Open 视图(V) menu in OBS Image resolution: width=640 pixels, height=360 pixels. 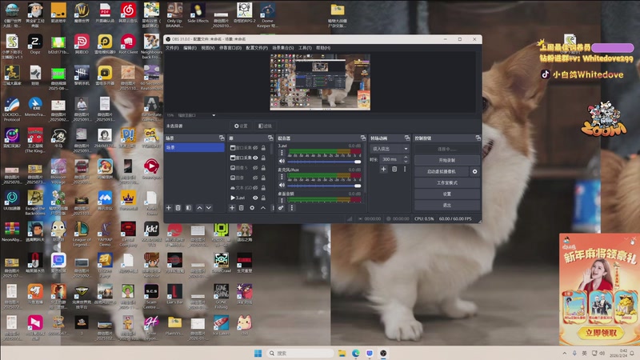[208, 48]
